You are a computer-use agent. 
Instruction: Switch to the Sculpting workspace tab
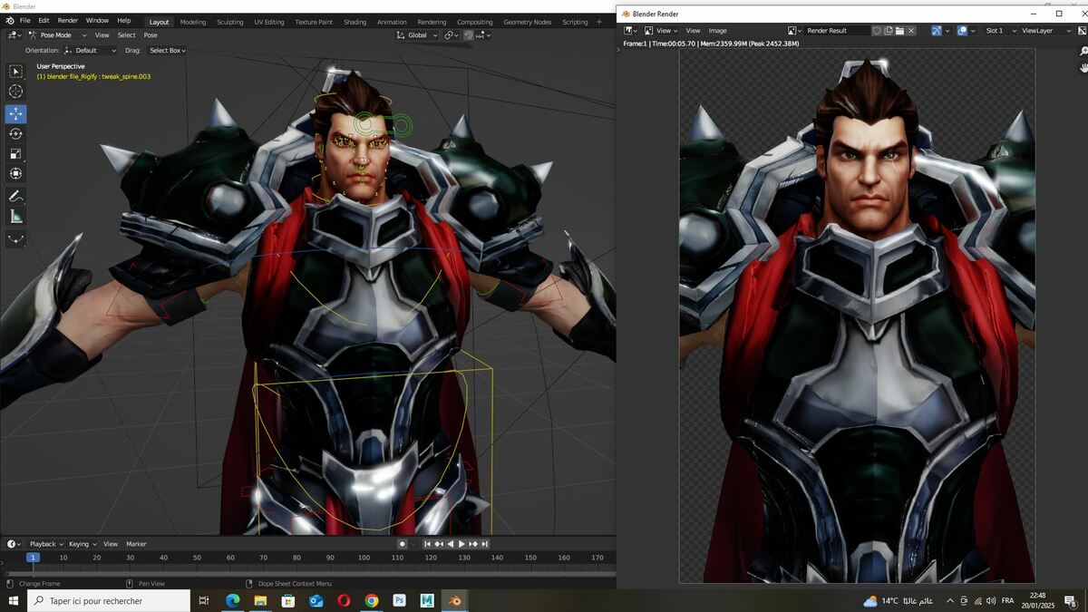coord(229,22)
